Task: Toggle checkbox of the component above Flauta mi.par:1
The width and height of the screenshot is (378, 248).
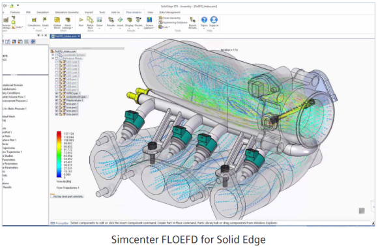Action: click(57, 97)
